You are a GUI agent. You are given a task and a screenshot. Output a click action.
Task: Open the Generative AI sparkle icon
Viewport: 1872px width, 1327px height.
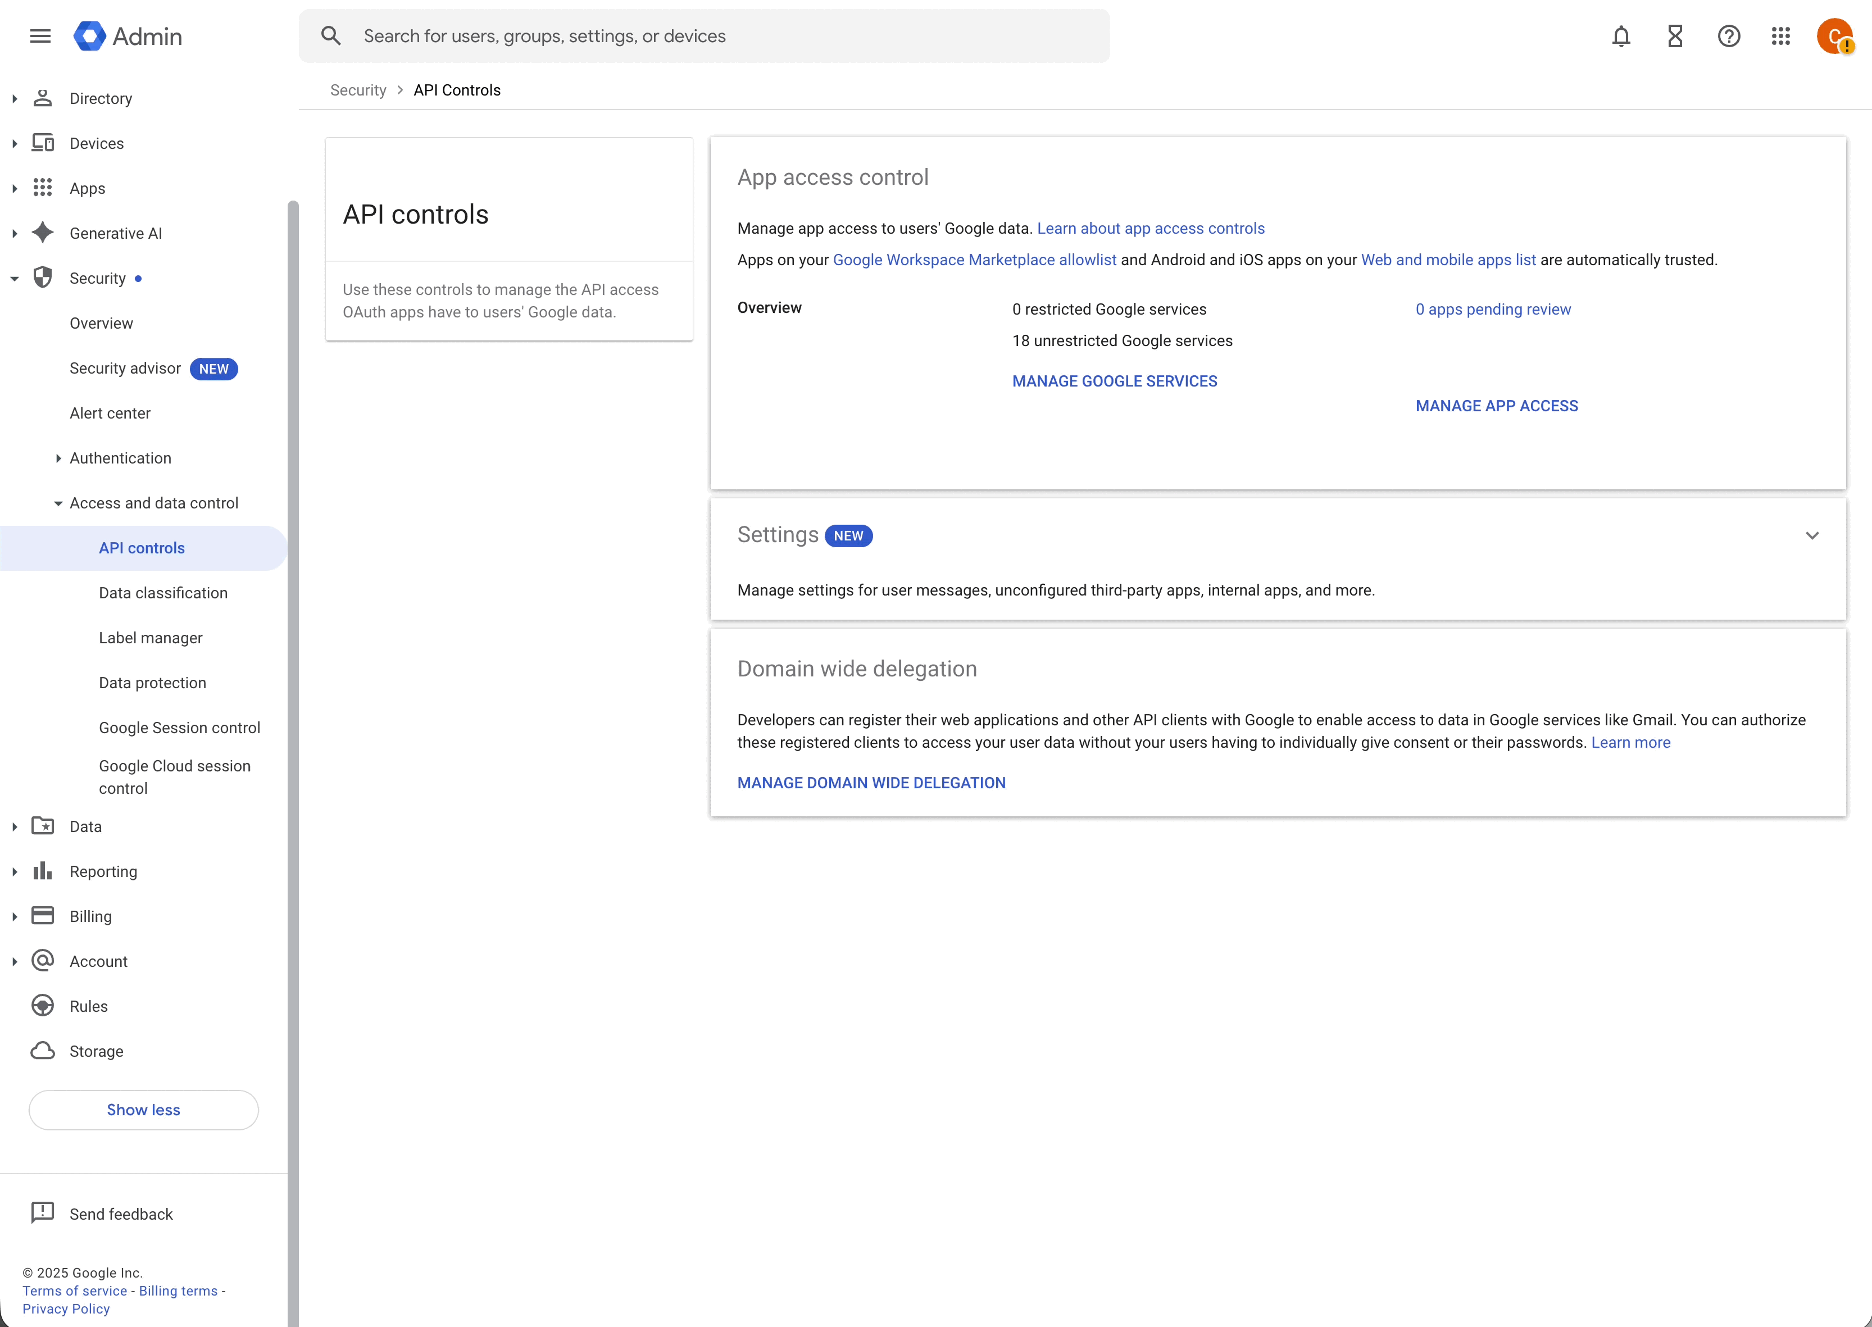43,232
